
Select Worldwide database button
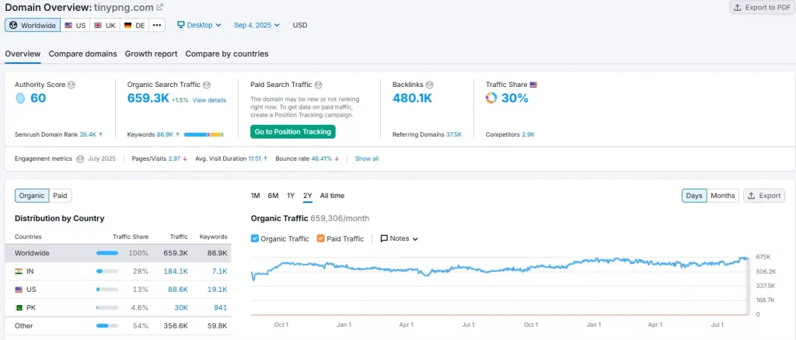(x=33, y=25)
